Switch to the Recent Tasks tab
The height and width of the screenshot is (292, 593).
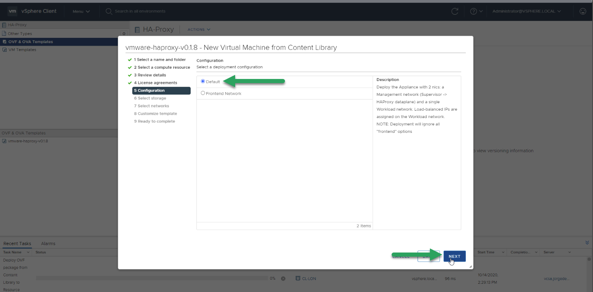pos(17,243)
